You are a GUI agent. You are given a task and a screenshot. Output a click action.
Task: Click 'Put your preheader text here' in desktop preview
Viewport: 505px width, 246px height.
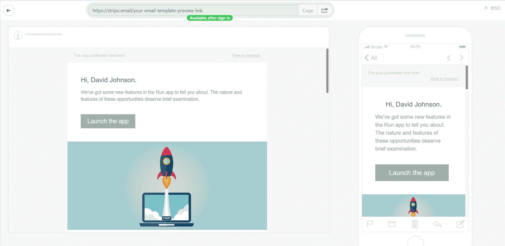(x=100, y=55)
